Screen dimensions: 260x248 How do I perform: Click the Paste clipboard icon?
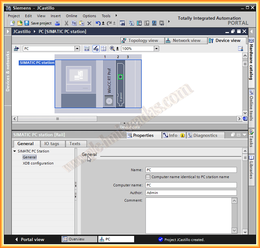[81, 23]
